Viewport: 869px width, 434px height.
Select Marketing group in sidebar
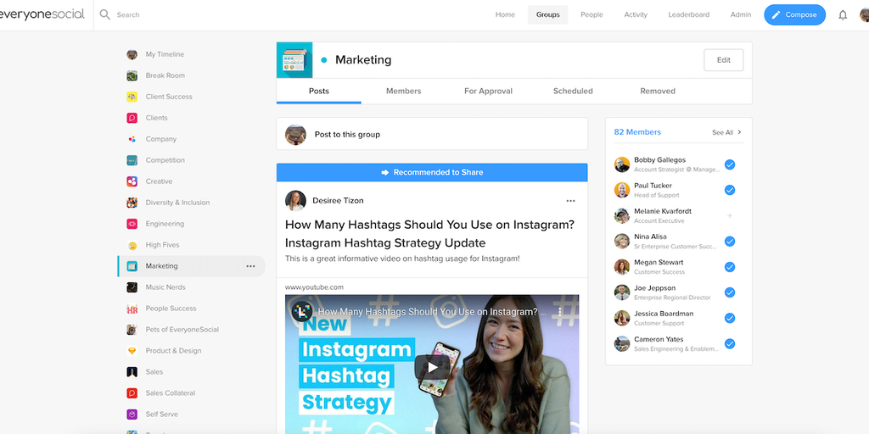pyautogui.click(x=191, y=266)
